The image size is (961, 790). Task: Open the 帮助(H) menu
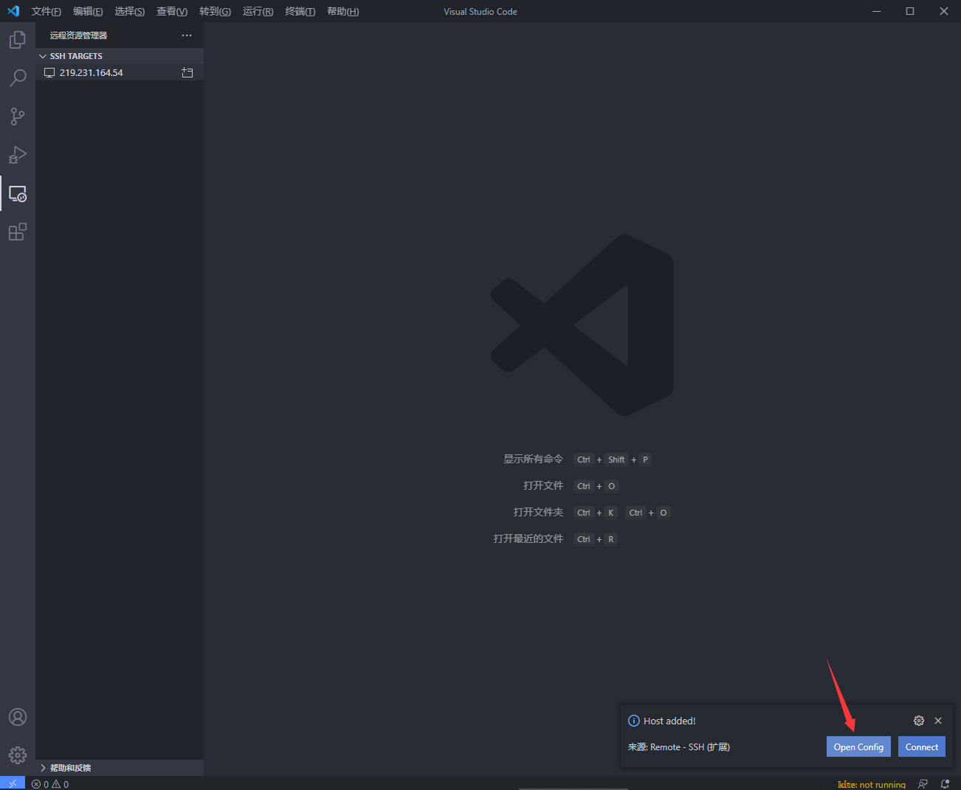tap(343, 11)
